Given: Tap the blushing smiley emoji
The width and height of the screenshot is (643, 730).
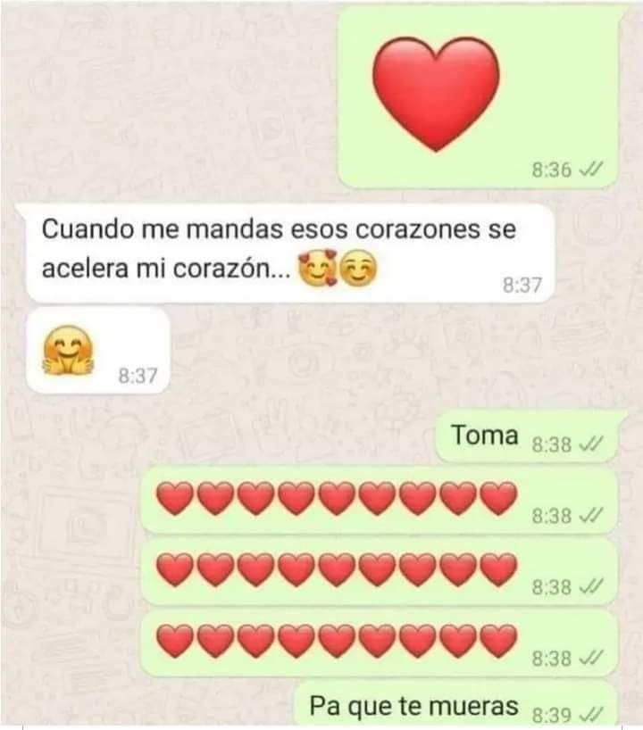Looking at the screenshot, I should 358,269.
